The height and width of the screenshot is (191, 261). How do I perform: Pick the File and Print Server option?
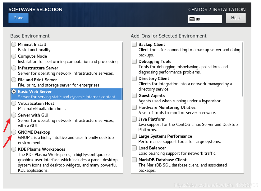[14, 80]
